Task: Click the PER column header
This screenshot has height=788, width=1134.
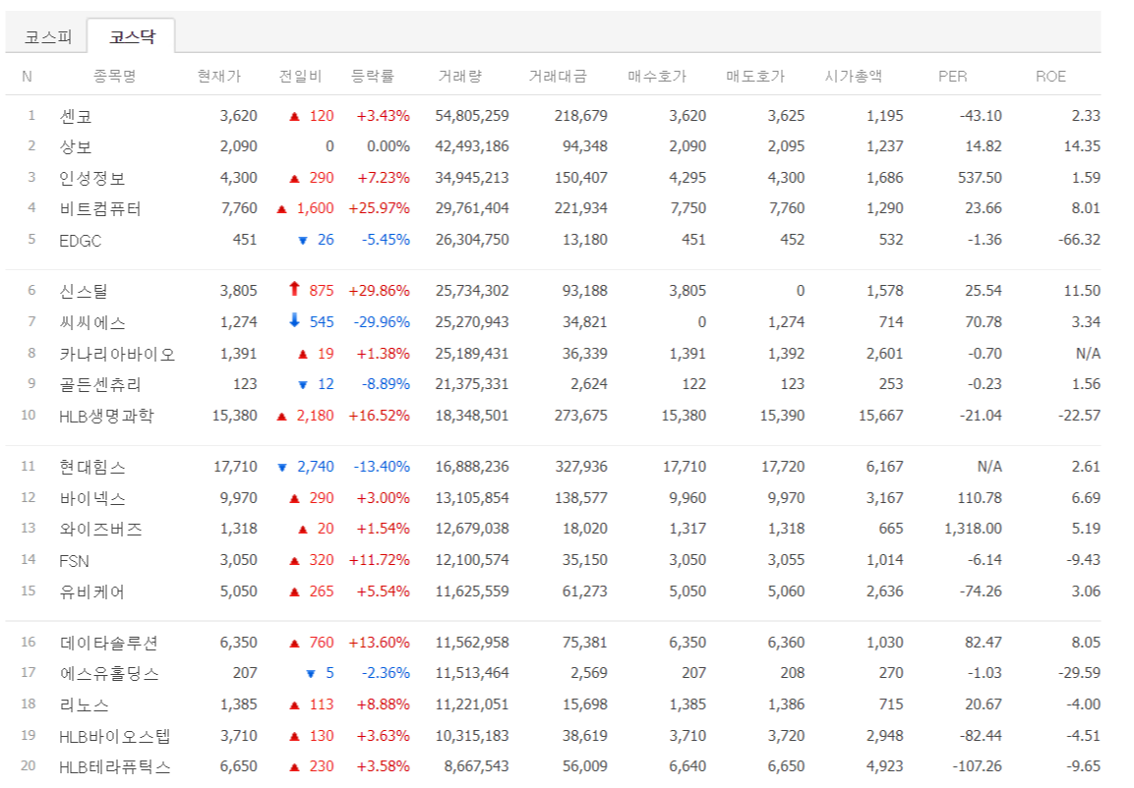Action: tap(952, 76)
